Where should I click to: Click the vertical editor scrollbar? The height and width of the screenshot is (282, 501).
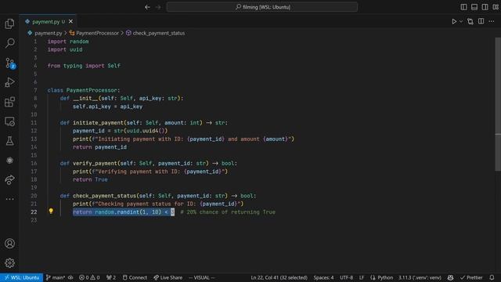(498, 104)
